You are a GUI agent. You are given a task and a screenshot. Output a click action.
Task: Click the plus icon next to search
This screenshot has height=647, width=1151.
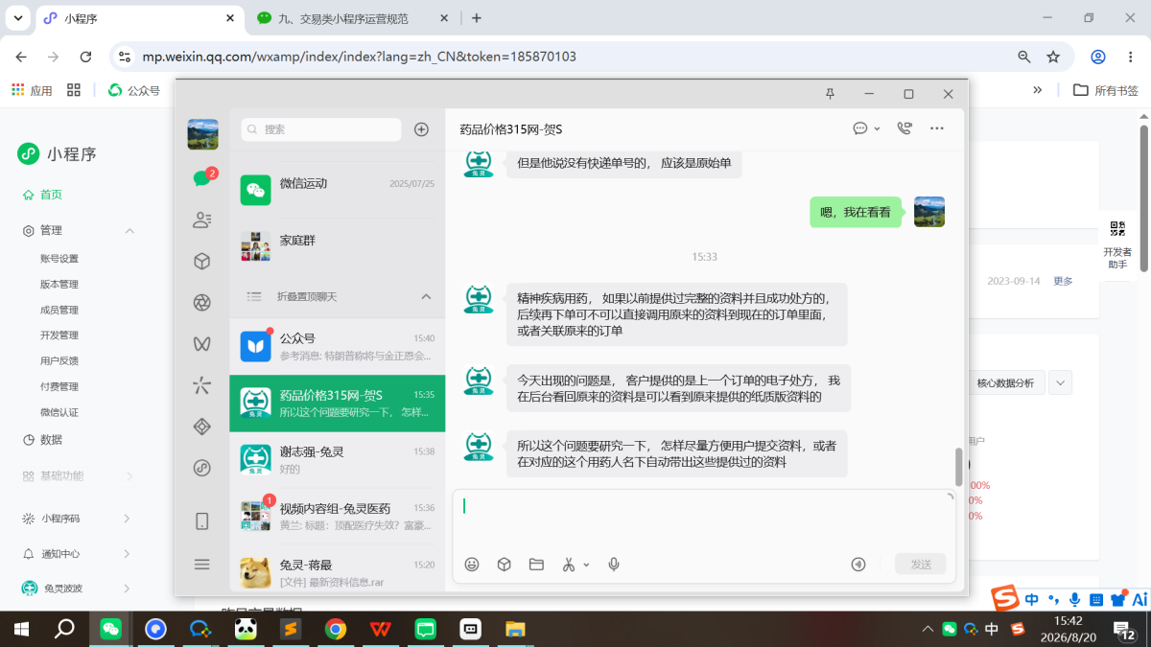[421, 129]
